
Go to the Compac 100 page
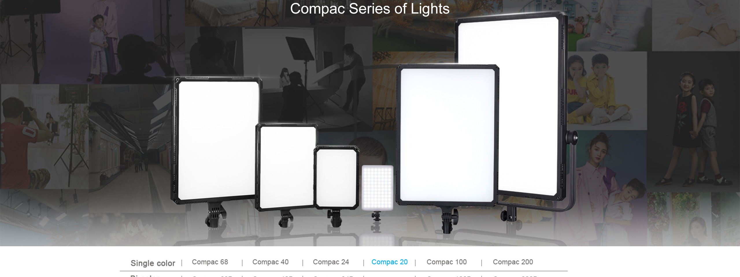(x=447, y=262)
